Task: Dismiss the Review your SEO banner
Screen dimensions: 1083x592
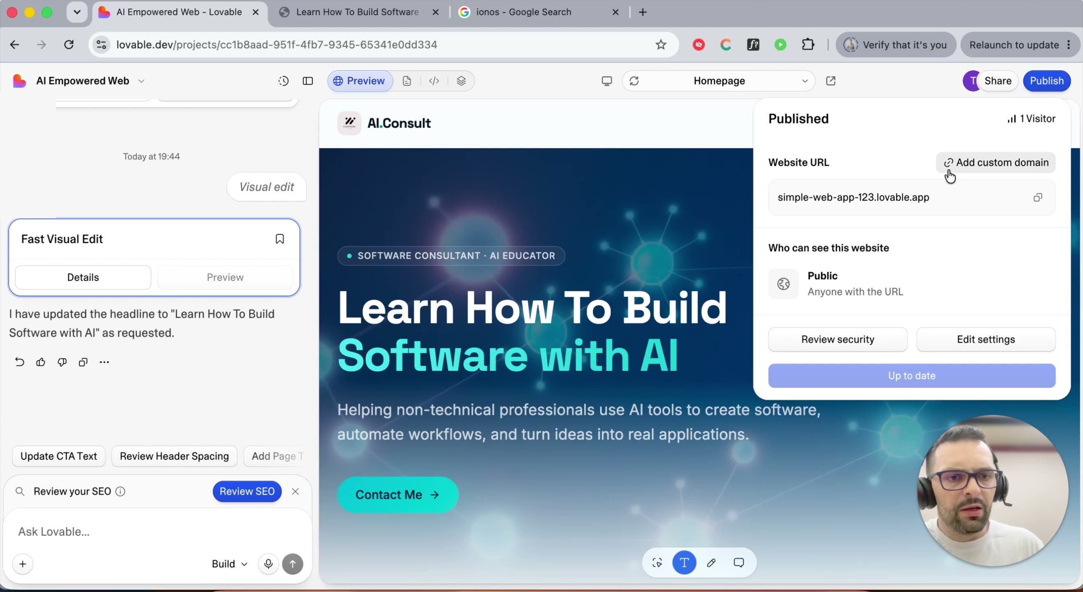Action: [295, 492]
